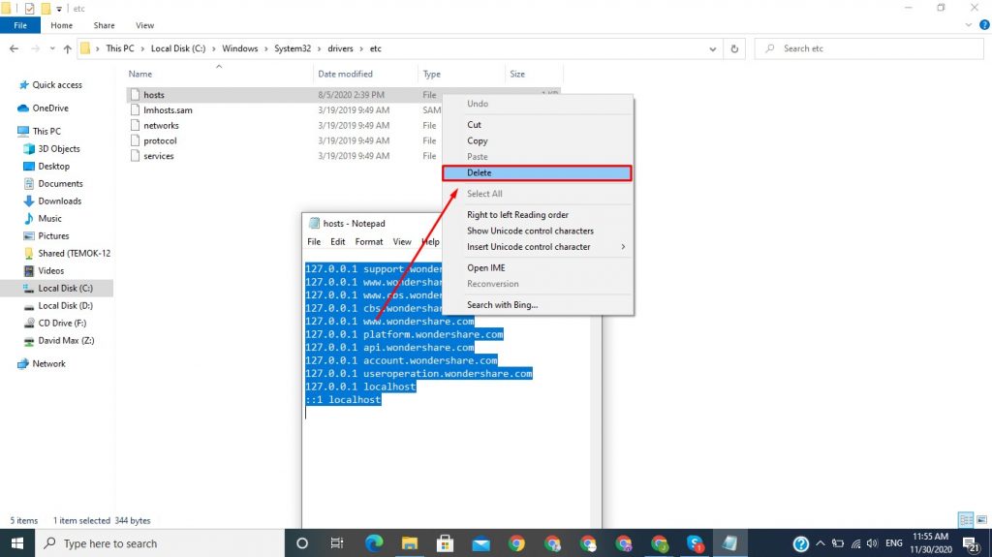Viewport: 992px width, 557px height.
Task: Switch to large icons view layout
Action: pos(979,520)
